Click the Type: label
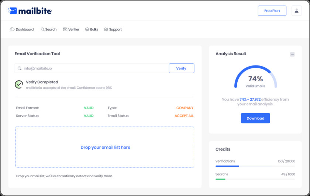The image size is (310, 196). 112,108
